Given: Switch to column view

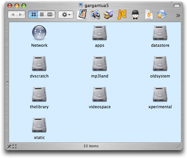Looking at the screenshot, I should coord(50,14).
